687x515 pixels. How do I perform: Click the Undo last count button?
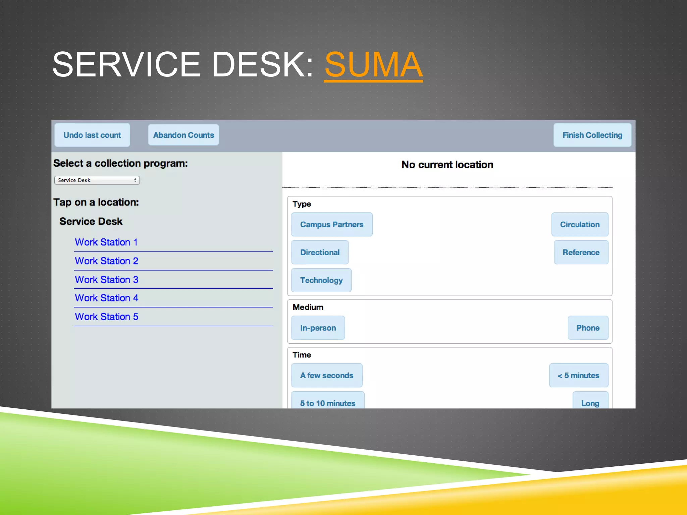point(92,135)
